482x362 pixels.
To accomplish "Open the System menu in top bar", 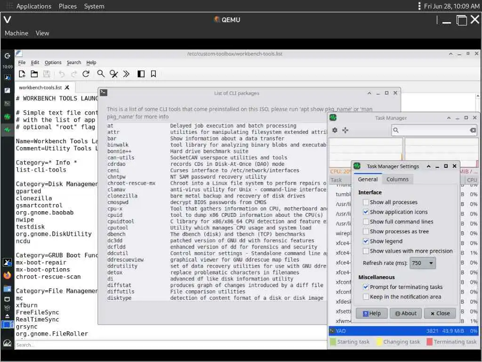I will click(x=94, y=6).
